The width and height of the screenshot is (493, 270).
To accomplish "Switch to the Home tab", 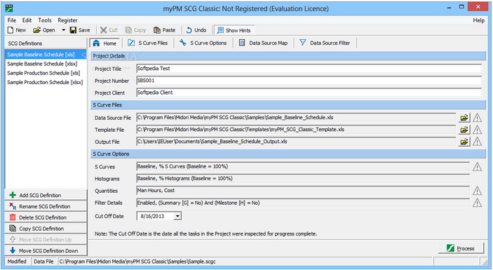I will tap(104, 43).
